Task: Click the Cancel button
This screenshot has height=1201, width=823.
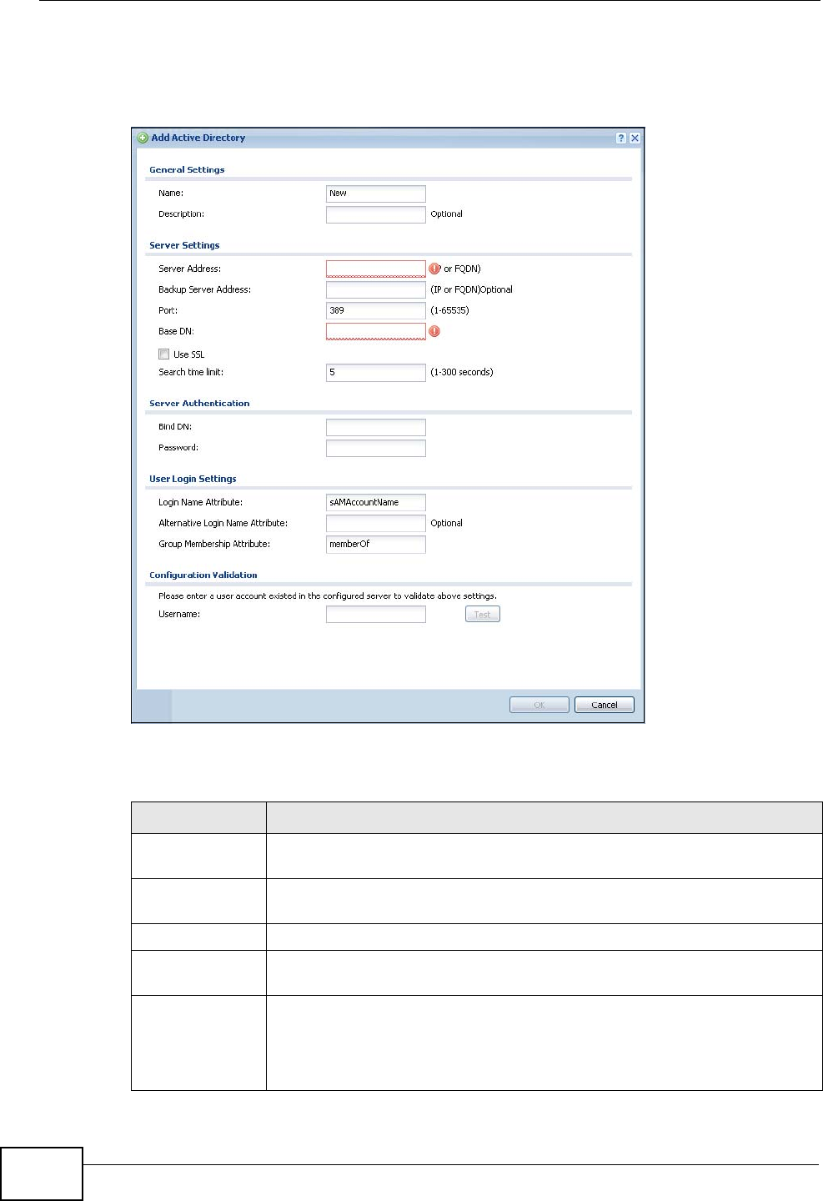Action: [605, 705]
